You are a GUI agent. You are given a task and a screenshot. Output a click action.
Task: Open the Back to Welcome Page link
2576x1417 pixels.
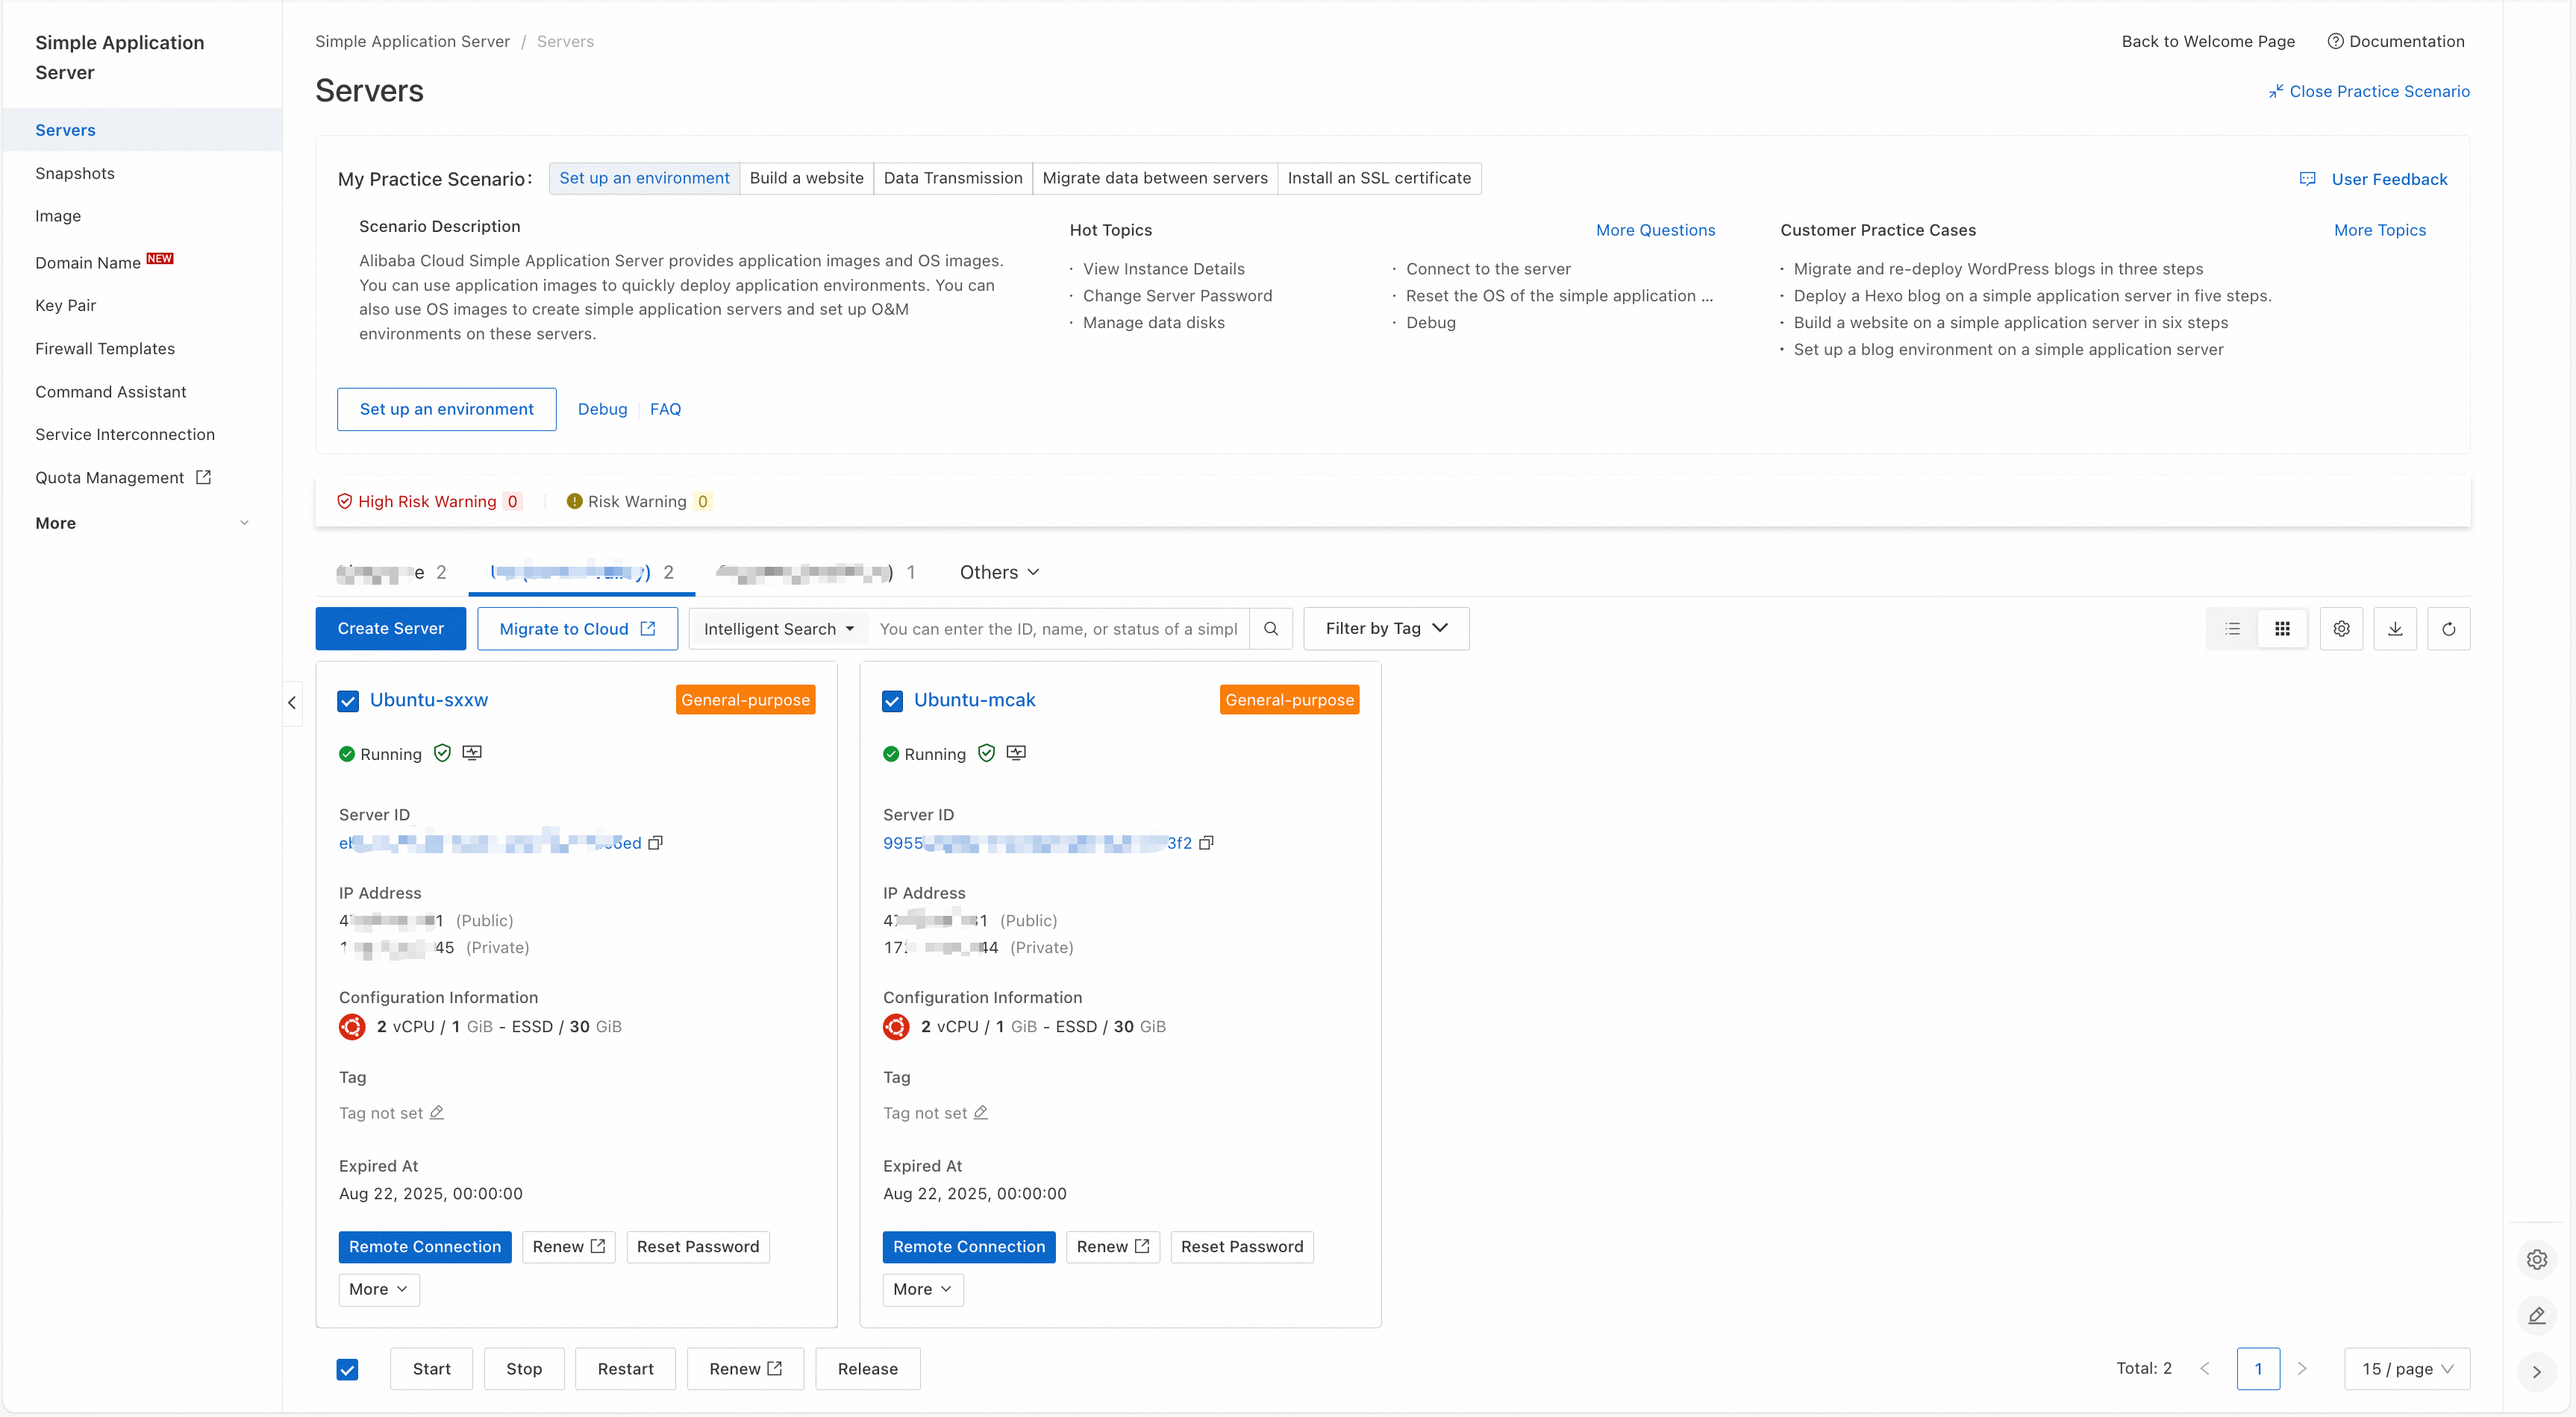(2208, 41)
